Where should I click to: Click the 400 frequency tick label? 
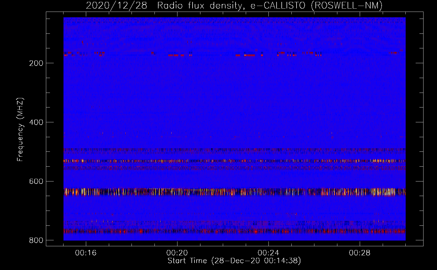tap(36, 122)
